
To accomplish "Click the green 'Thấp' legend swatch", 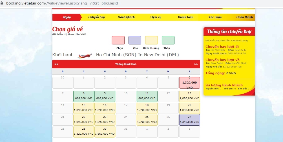I will coord(168,40).
